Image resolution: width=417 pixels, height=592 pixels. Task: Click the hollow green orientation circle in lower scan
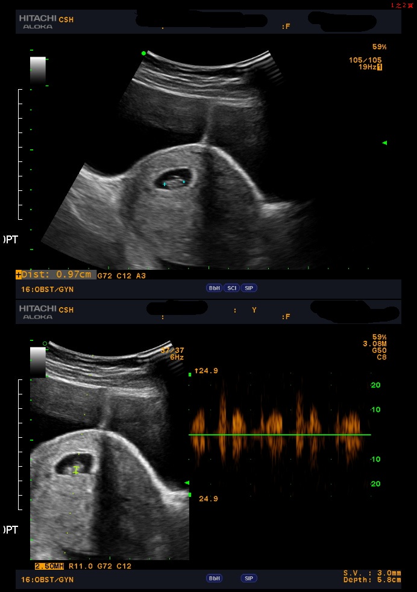pos(45,344)
